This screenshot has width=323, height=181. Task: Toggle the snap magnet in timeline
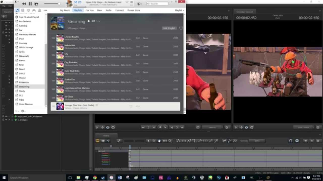[x=290, y=141]
